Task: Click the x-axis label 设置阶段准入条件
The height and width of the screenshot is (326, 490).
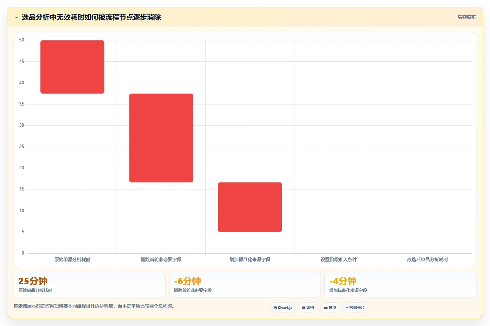Action: [339, 259]
